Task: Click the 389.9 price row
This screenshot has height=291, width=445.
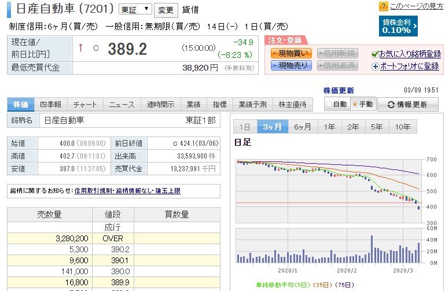Action: coord(113,282)
